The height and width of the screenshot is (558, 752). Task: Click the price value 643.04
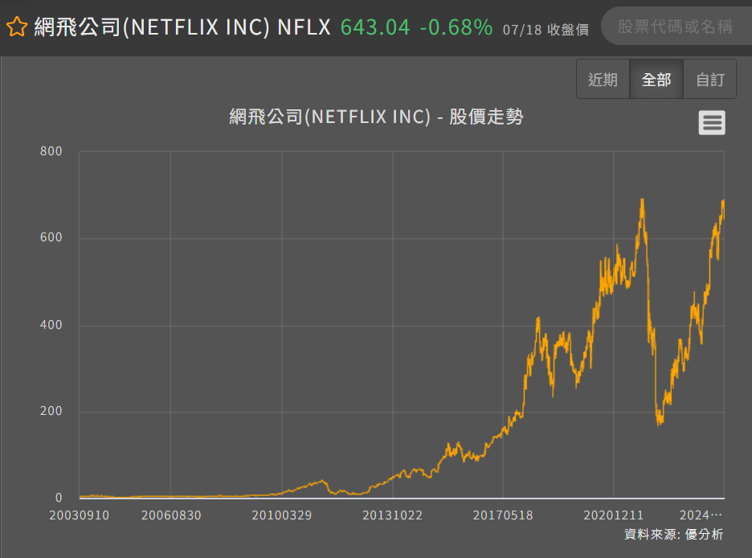pyautogui.click(x=375, y=27)
